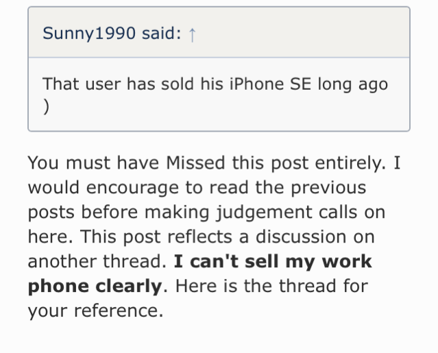
Task: Select the word "judgement" in the reply text
Action: (x=265, y=213)
